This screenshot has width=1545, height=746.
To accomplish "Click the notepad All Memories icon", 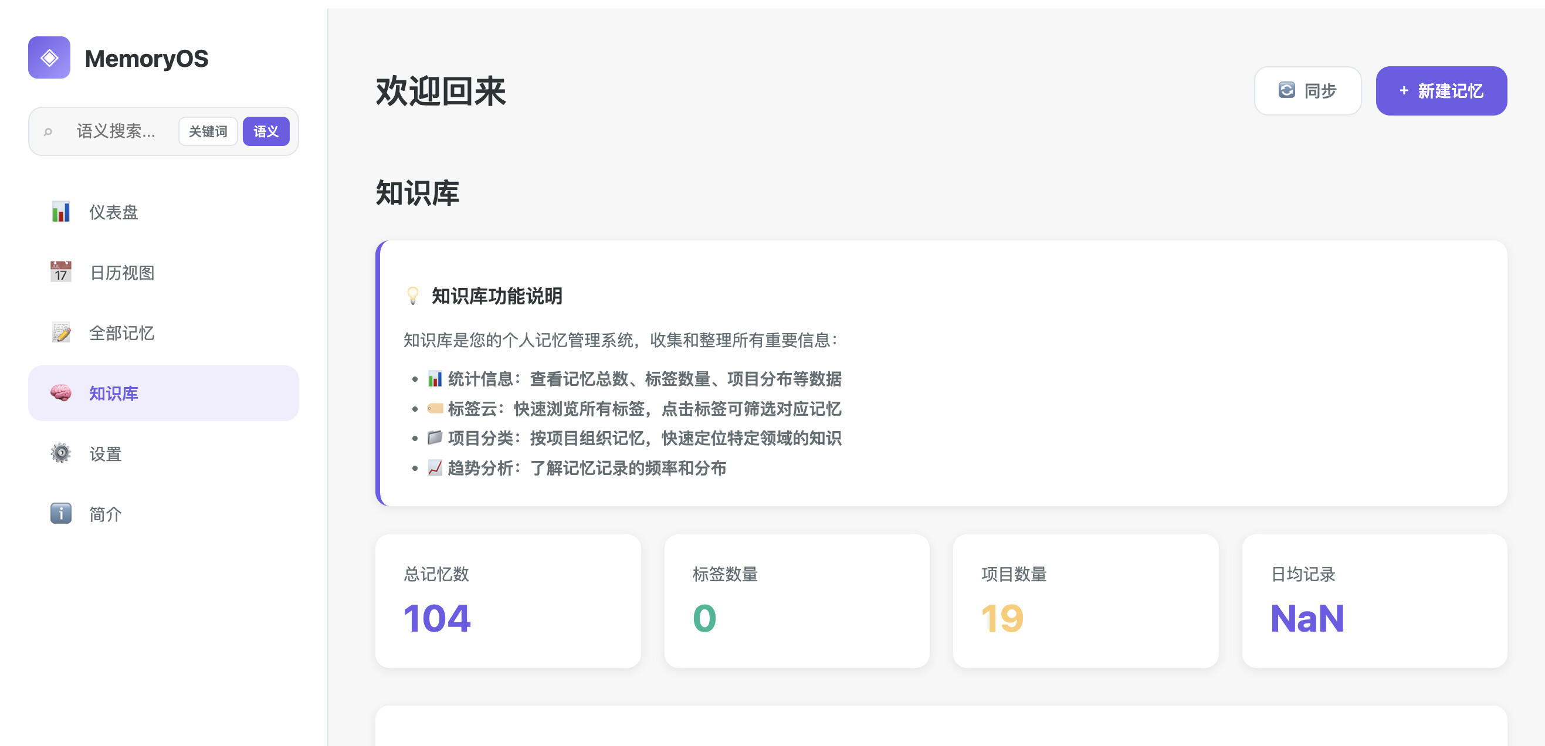I will 60,333.
